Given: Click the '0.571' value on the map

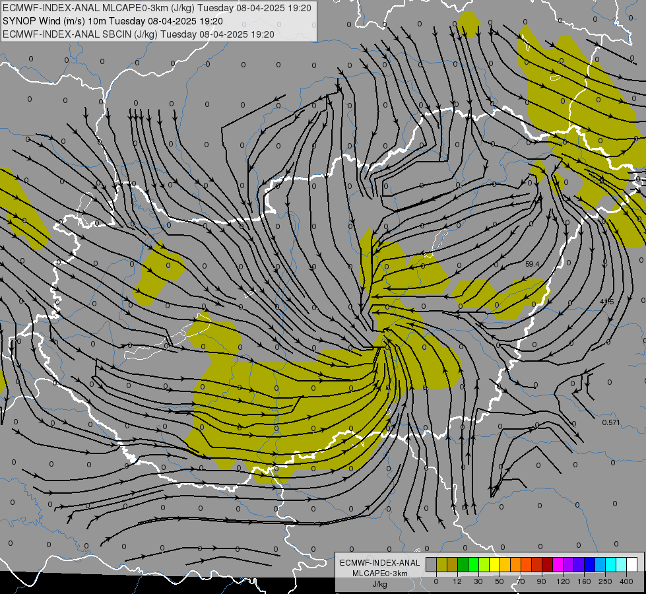Looking at the screenshot, I should [611, 422].
